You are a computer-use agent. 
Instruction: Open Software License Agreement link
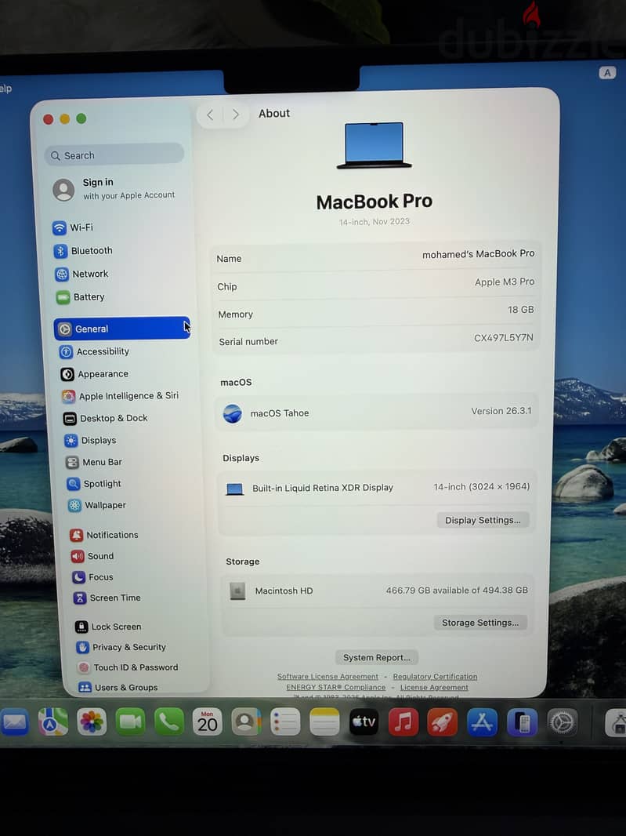(x=327, y=677)
